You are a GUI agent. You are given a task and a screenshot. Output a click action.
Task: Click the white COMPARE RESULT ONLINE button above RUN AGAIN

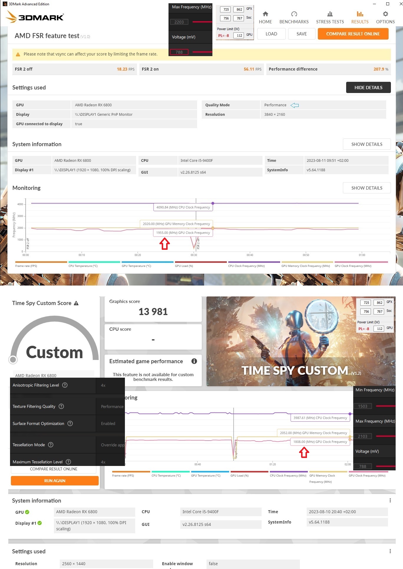tap(54, 469)
